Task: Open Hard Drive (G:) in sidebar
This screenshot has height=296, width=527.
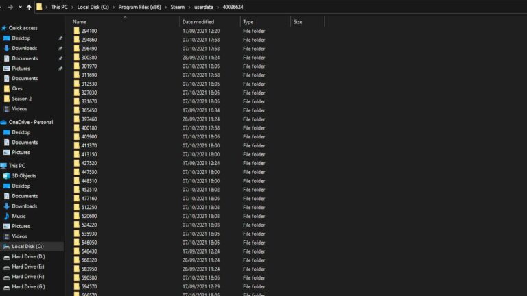Action: pos(29,286)
